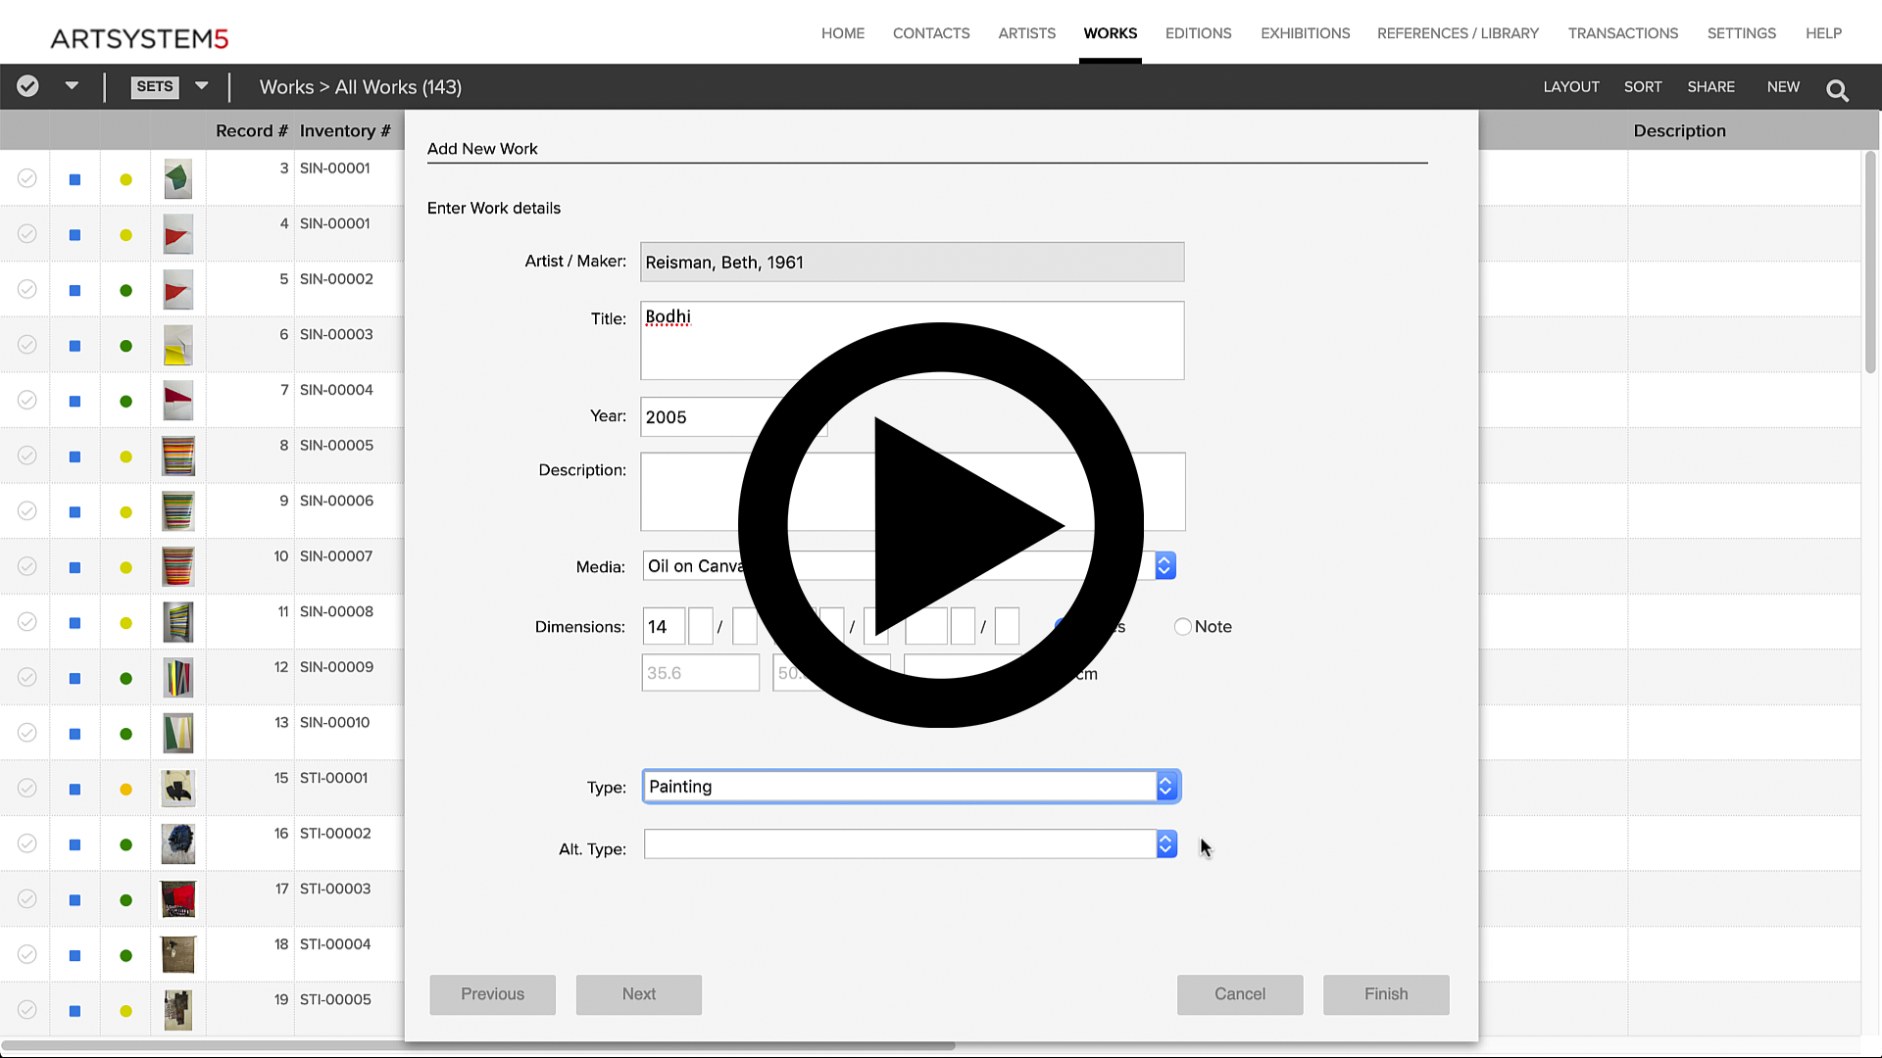Click the select-all checkmark icon in toolbar

pos(26,86)
